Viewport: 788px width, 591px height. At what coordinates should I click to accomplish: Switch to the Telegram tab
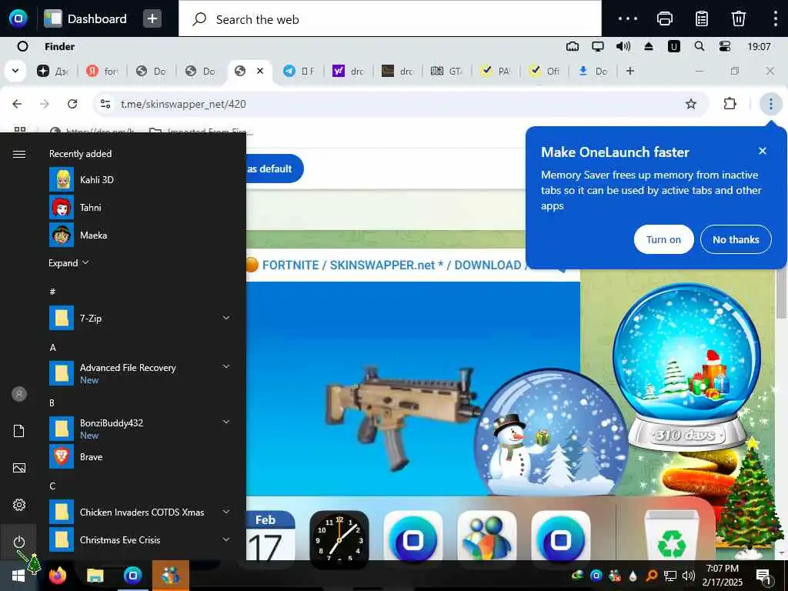299,71
